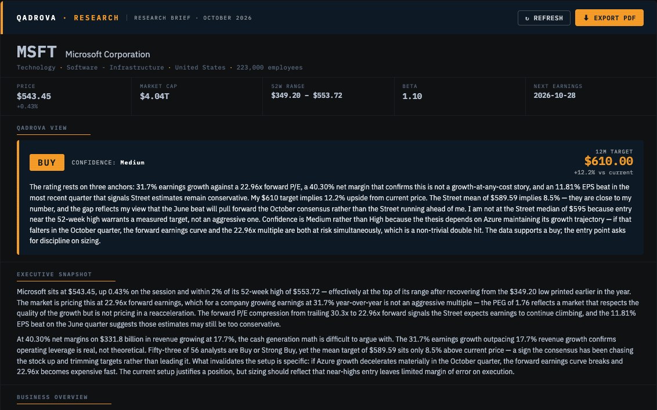657x410 pixels.
Task: Click the QADROVA brand name in header
Action: tap(36, 18)
